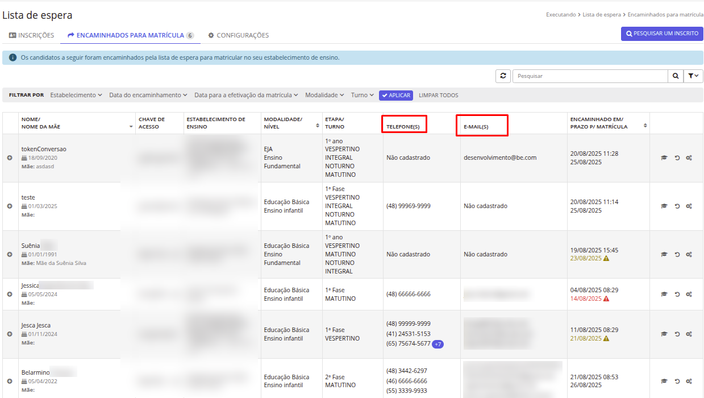This screenshot has width=704, height=398.
Task: Click the info icon in blue banner
Action: click(13, 57)
